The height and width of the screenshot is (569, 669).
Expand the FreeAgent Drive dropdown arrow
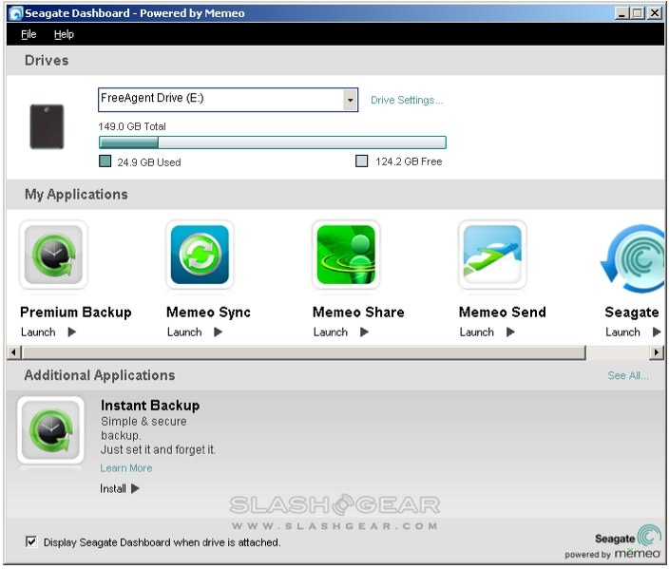(350, 101)
